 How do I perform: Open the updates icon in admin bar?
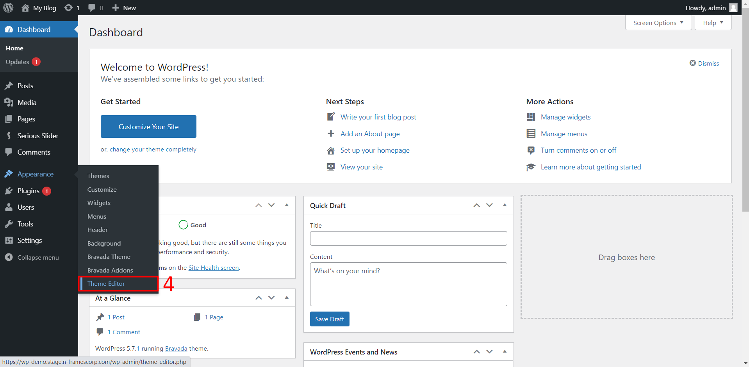(69, 8)
